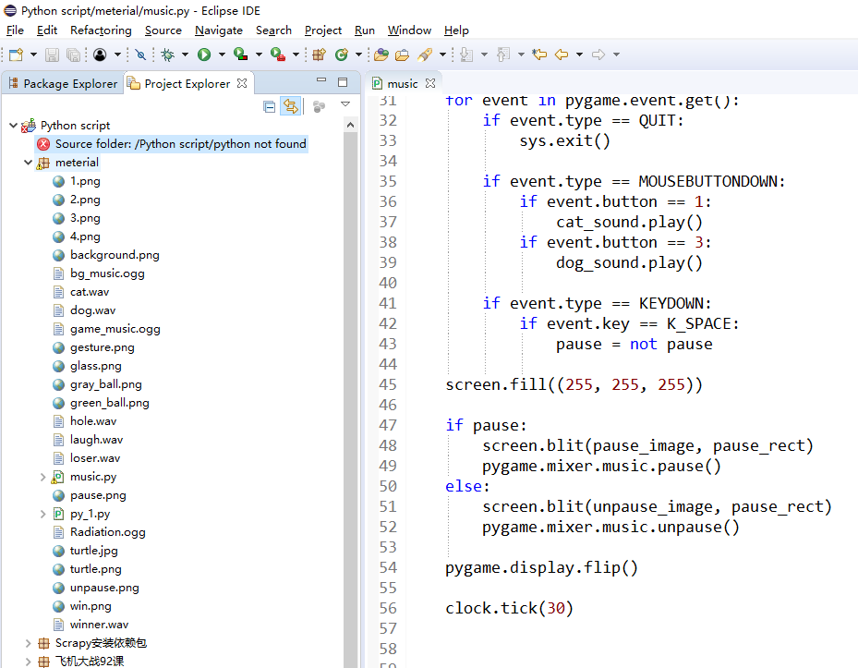Viewport: 858px width, 668px height.
Task: Collapse all items in Project Explorer
Action: click(x=269, y=106)
